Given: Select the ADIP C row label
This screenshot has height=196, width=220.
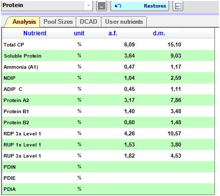Looking at the screenshot, I should (13, 89).
